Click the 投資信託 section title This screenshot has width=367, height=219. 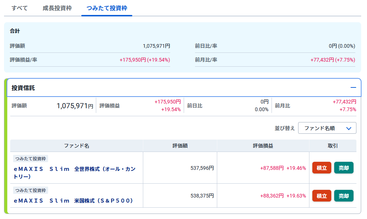23,88
